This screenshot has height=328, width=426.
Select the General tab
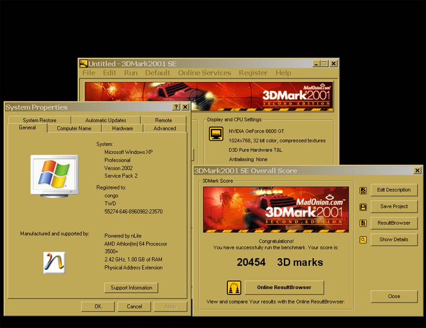pyautogui.click(x=28, y=128)
